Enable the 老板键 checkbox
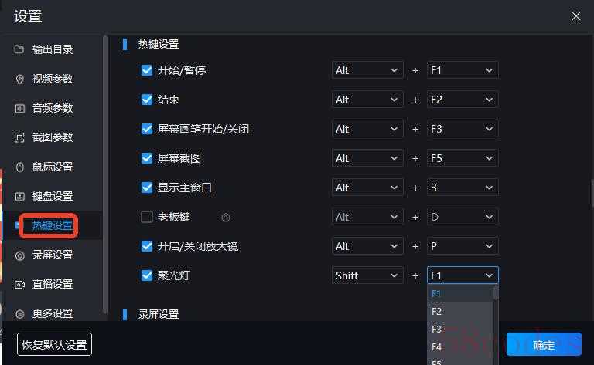 point(147,217)
